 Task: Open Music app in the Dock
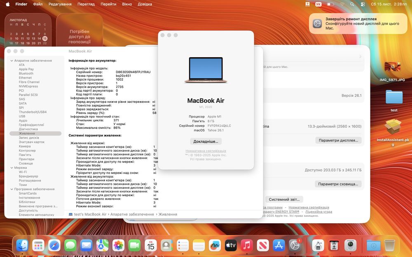pyautogui.click(x=247, y=245)
